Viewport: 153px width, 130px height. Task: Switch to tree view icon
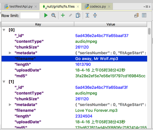click(137, 15)
